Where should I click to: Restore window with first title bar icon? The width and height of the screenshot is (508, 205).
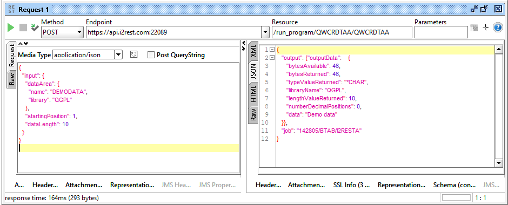coord(474,9)
